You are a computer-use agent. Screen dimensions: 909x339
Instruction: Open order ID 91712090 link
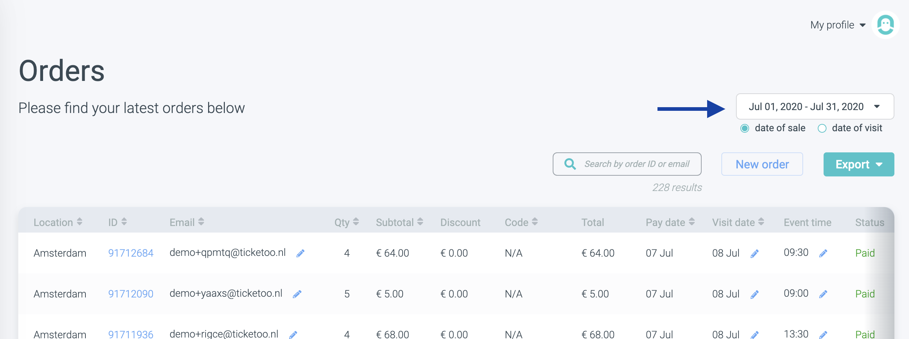tap(131, 294)
